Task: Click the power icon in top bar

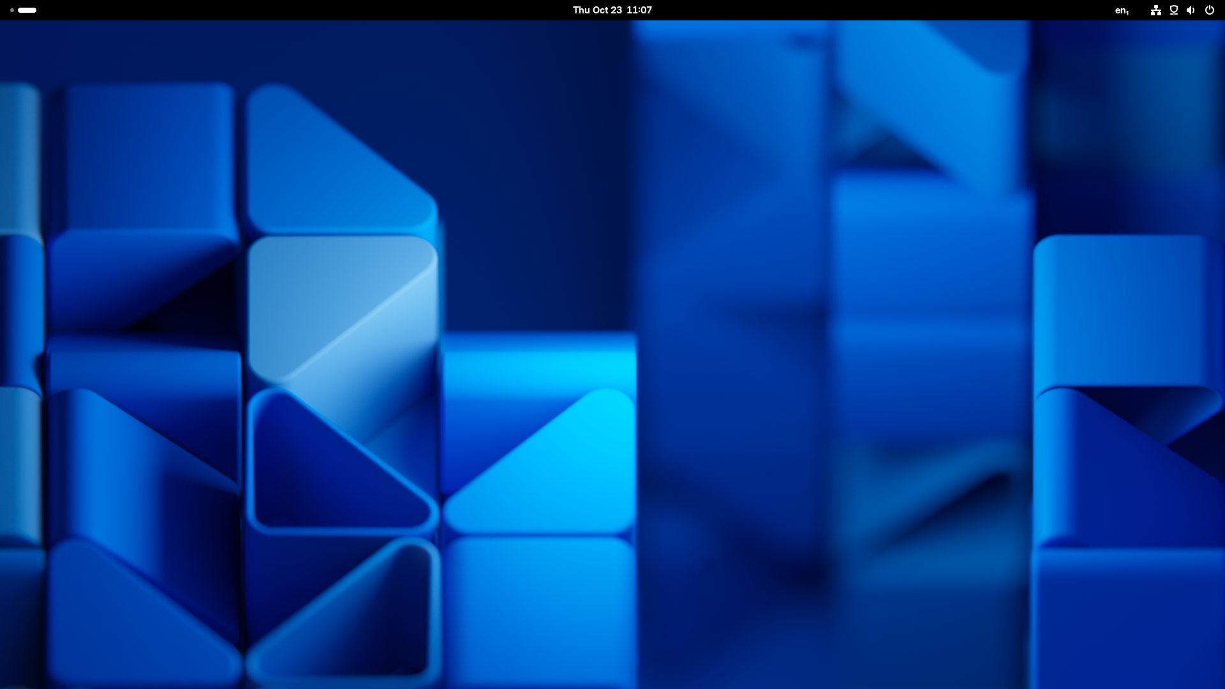Action: [x=1209, y=10]
